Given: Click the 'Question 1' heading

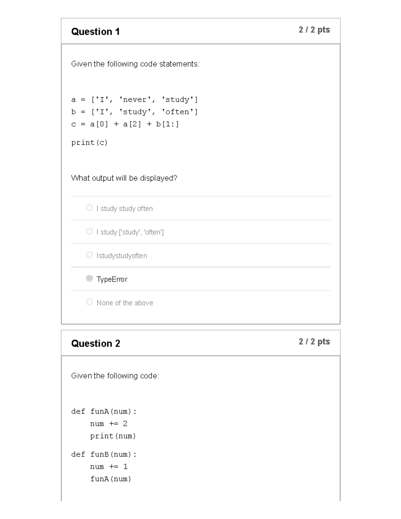Looking at the screenshot, I should tap(95, 32).
